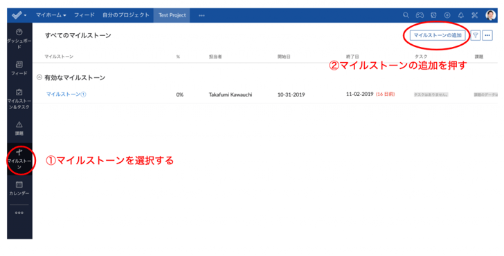Open the game controller icon
Screen dimensions: 504x256
coord(420,15)
